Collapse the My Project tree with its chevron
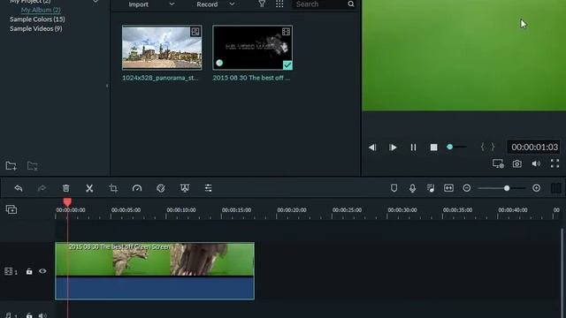Screen dimensions: 566x318 [x=96, y=2]
